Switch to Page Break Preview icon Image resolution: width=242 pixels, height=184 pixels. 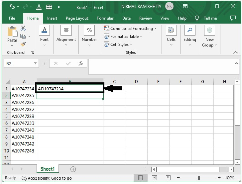click(x=168, y=178)
